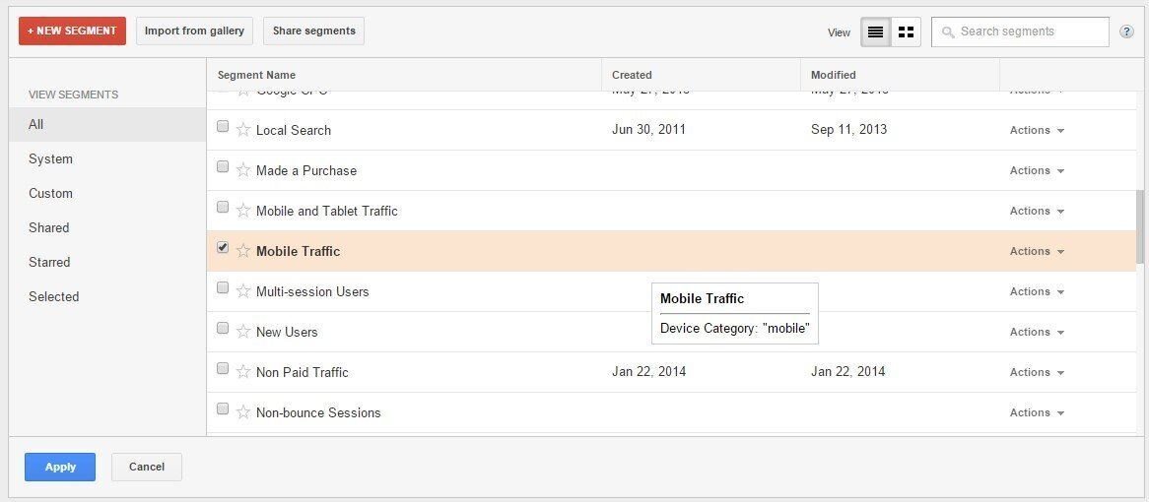This screenshot has height=502, width=1149.
Task: Check the Multi-session Users checkbox
Action: [223, 288]
